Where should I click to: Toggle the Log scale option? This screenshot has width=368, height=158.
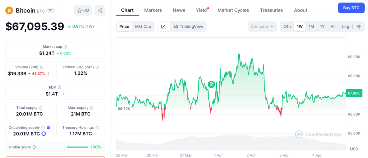coord(345,27)
